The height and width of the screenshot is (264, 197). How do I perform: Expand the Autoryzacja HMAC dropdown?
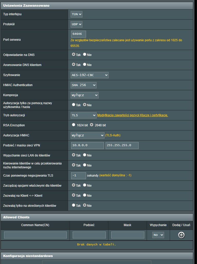[x=87, y=135]
